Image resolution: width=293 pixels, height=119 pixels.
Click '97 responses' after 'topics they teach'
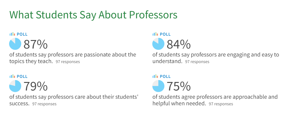68,62
